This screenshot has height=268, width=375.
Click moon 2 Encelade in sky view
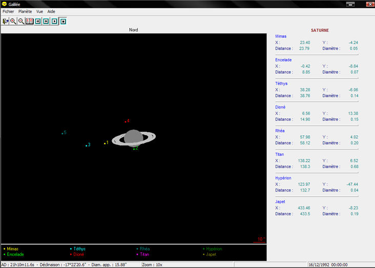pos(134,149)
